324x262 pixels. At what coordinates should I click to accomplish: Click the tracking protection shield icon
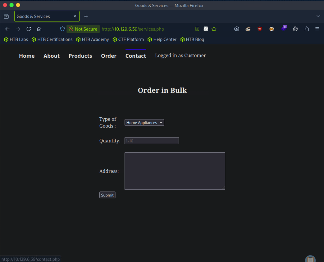pyautogui.click(x=62, y=29)
